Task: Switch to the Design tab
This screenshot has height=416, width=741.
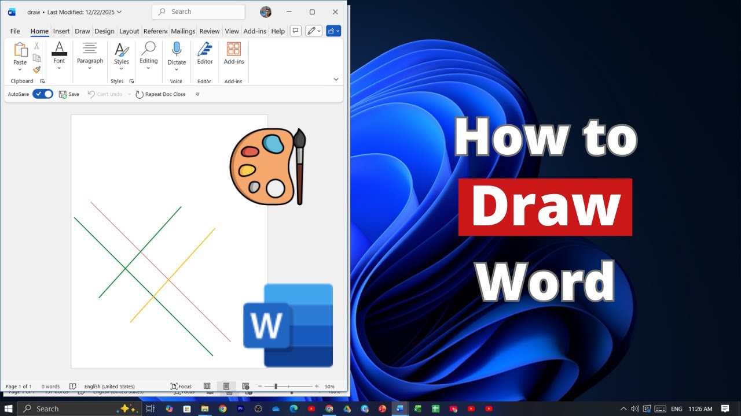Action: [x=104, y=31]
